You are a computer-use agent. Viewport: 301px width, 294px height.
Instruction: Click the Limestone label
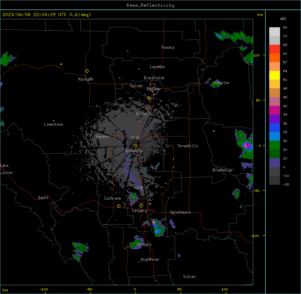point(53,124)
